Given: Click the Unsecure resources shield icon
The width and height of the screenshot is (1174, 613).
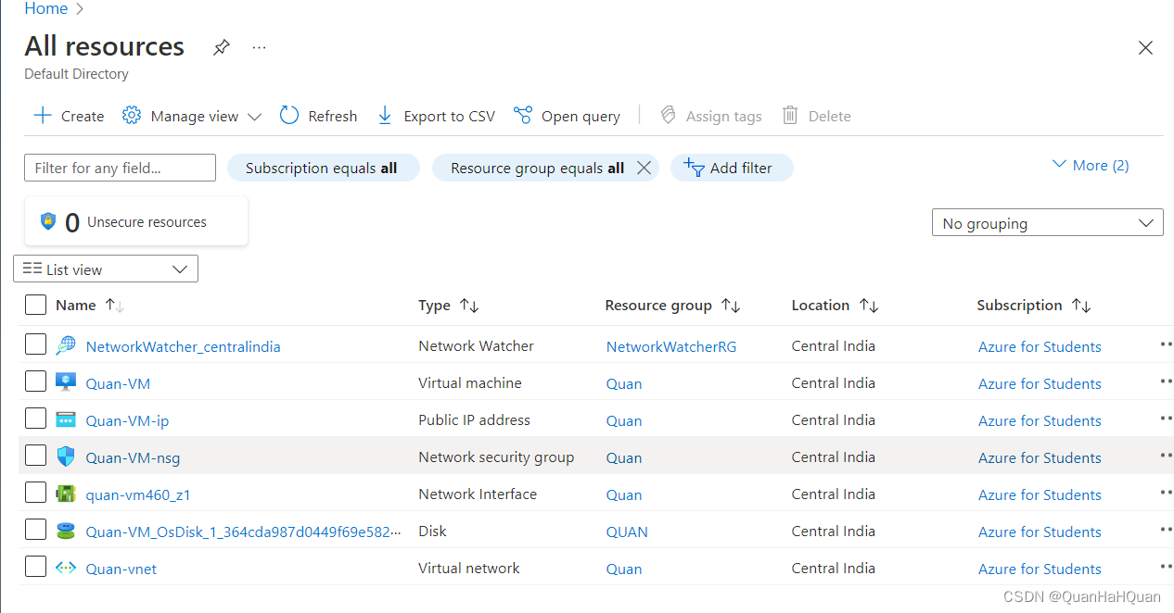Looking at the screenshot, I should coord(48,221).
